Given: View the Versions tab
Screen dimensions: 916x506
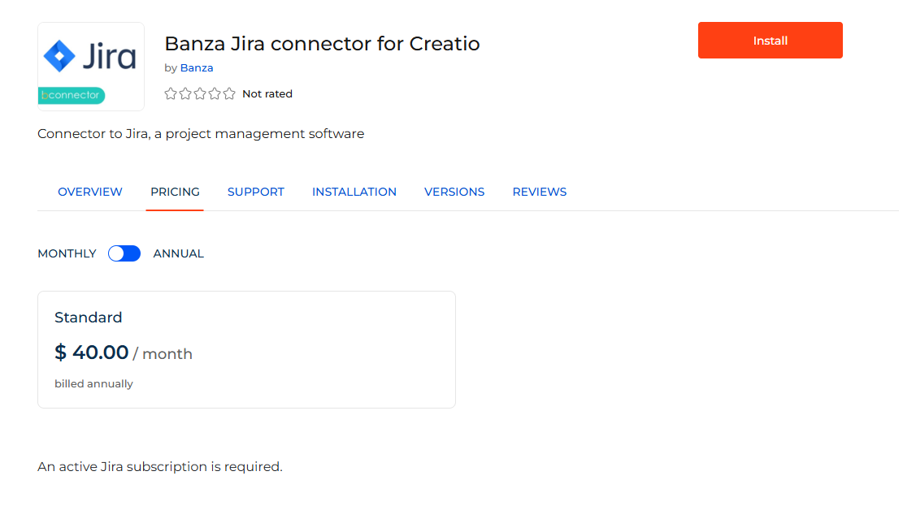Looking at the screenshot, I should tap(454, 192).
